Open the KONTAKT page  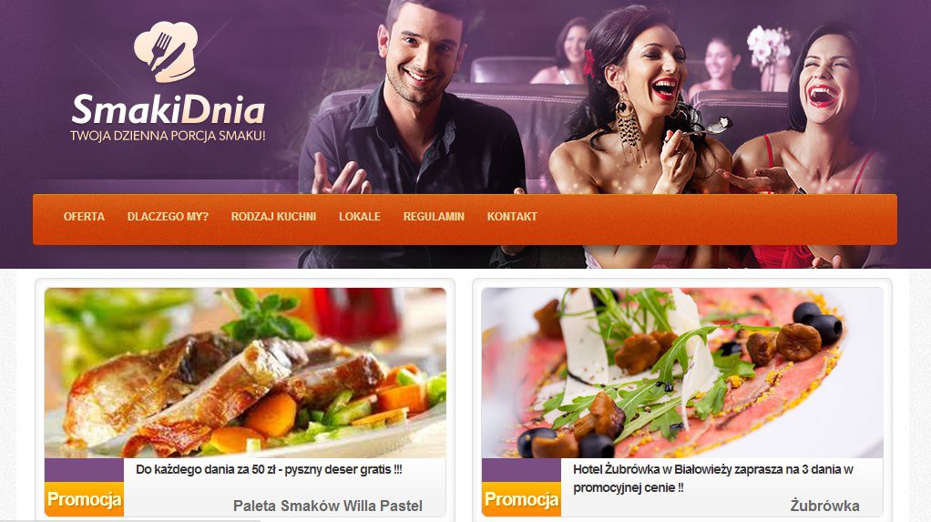click(512, 217)
